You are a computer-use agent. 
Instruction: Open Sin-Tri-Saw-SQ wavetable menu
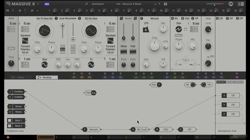[x=45, y=18]
